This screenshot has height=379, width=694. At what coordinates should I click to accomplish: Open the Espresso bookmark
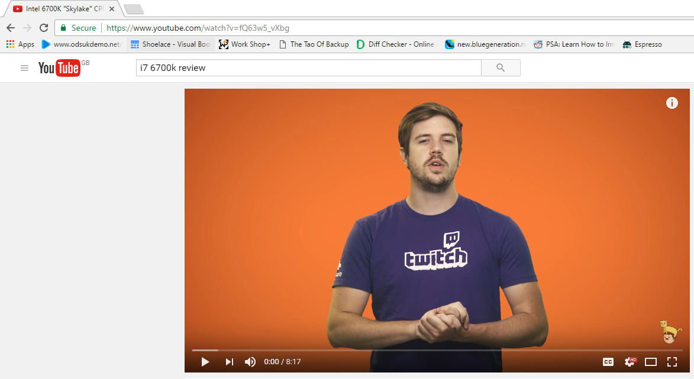642,44
